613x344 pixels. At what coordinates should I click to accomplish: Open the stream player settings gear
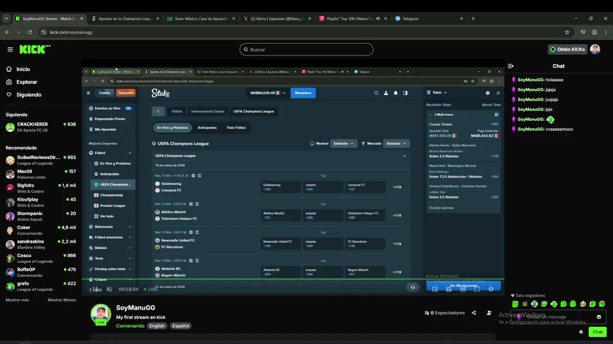pos(491,289)
